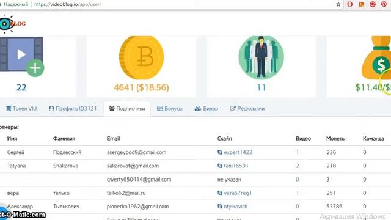
Task: Click the eye blog logo
Action: (x=12, y=24)
